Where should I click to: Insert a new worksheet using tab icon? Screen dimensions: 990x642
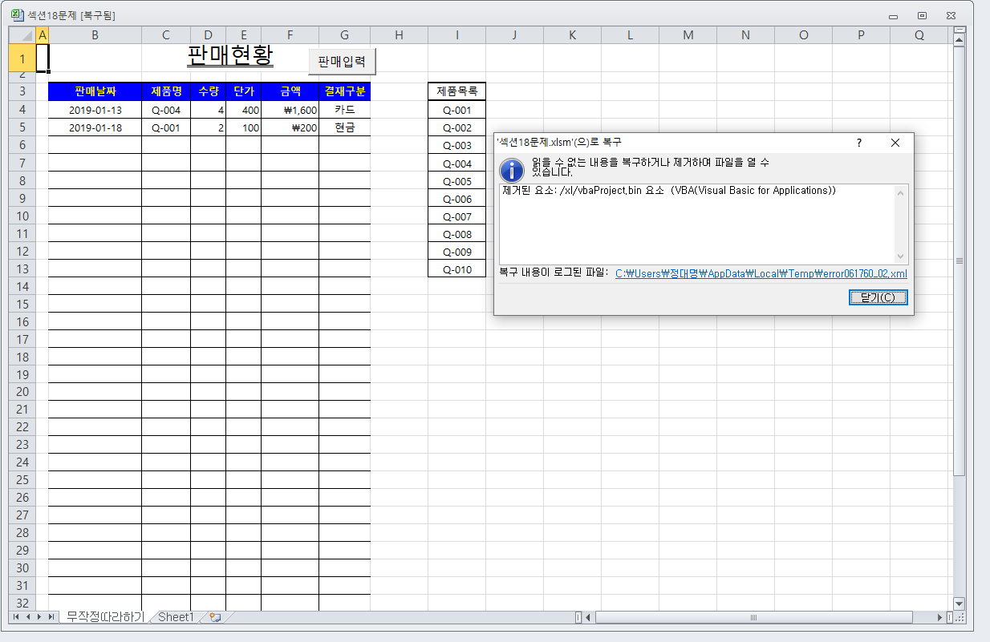pos(214,617)
